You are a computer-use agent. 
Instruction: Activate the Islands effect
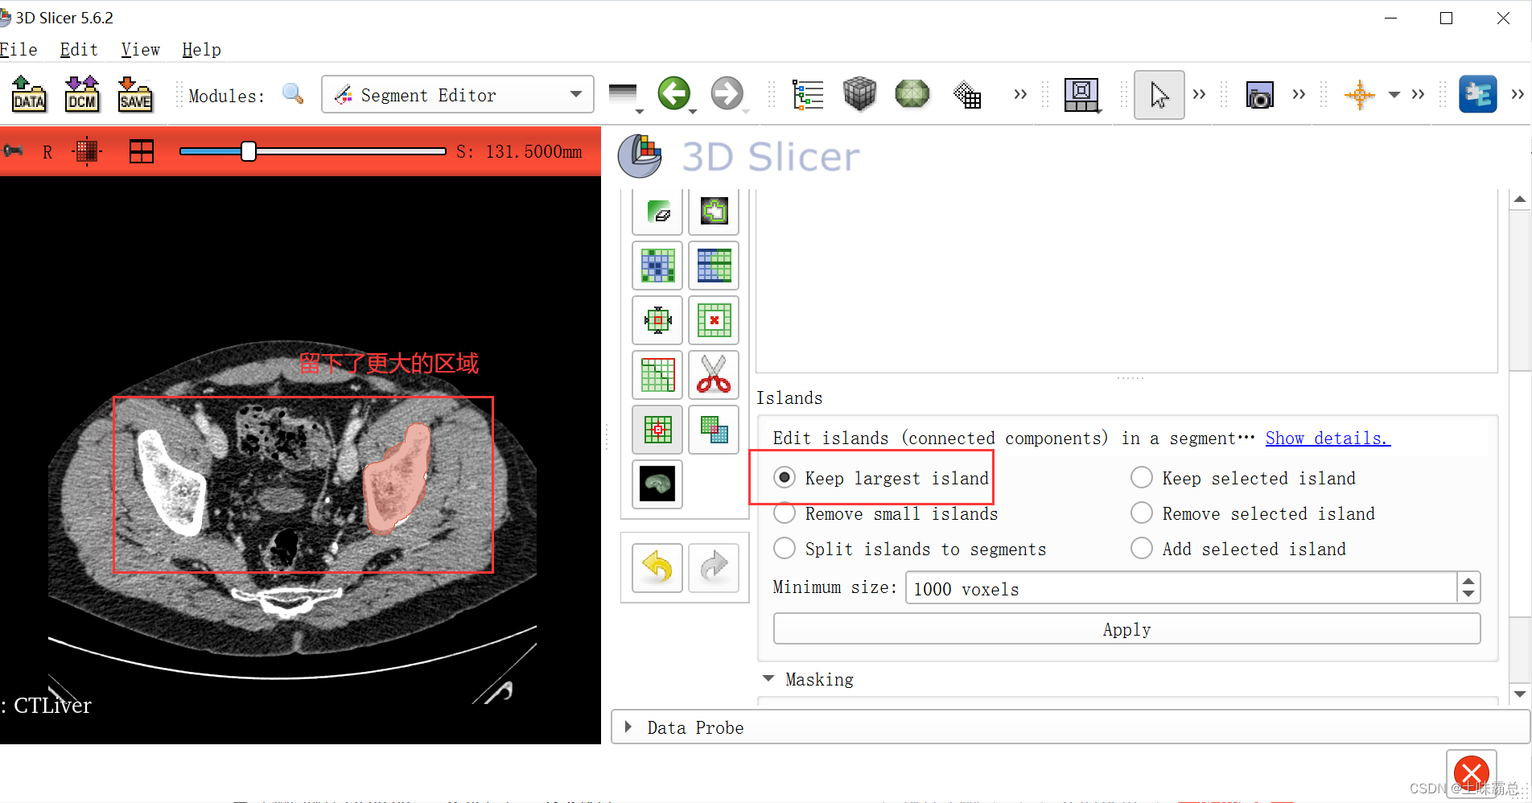coord(657,429)
